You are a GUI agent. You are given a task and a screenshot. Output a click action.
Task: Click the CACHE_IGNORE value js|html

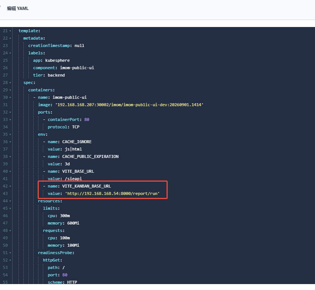(73, 149)
